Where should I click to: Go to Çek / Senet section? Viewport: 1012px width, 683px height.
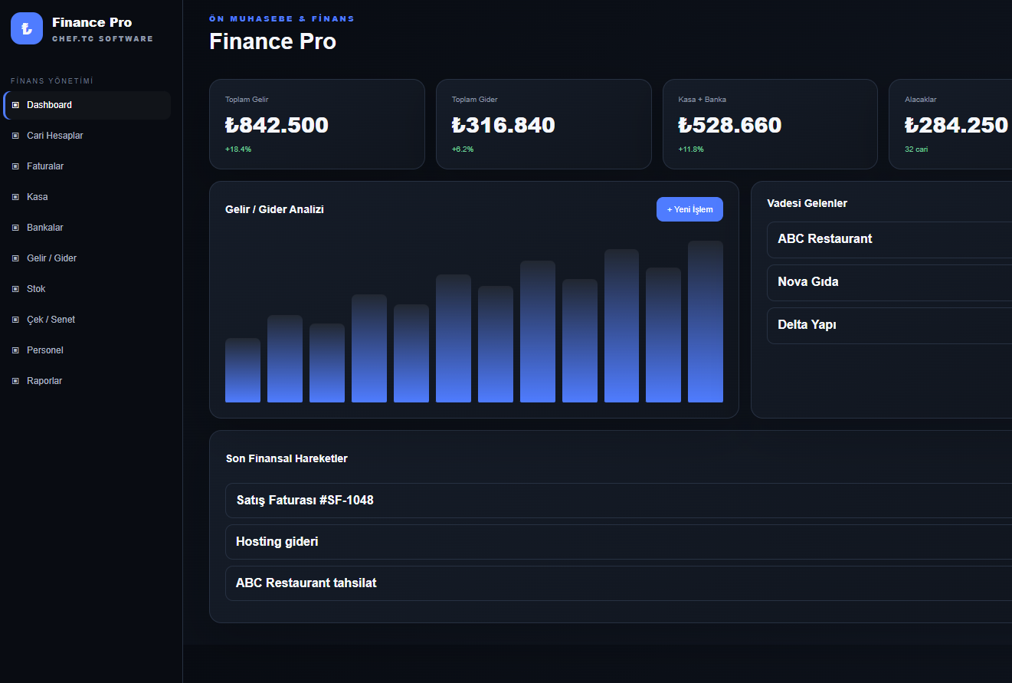click(87, 320)
